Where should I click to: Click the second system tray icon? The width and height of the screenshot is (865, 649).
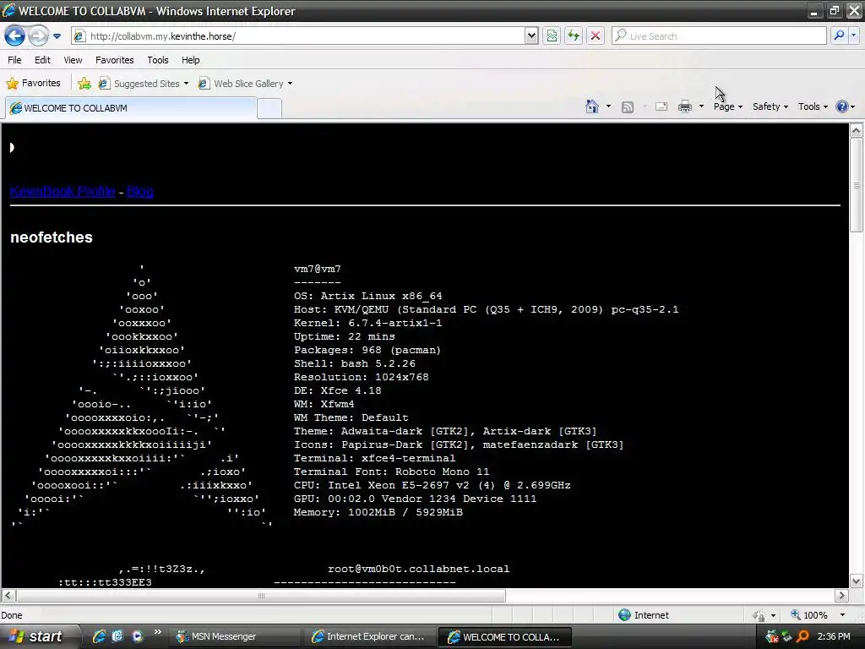[x=787, y=637]
